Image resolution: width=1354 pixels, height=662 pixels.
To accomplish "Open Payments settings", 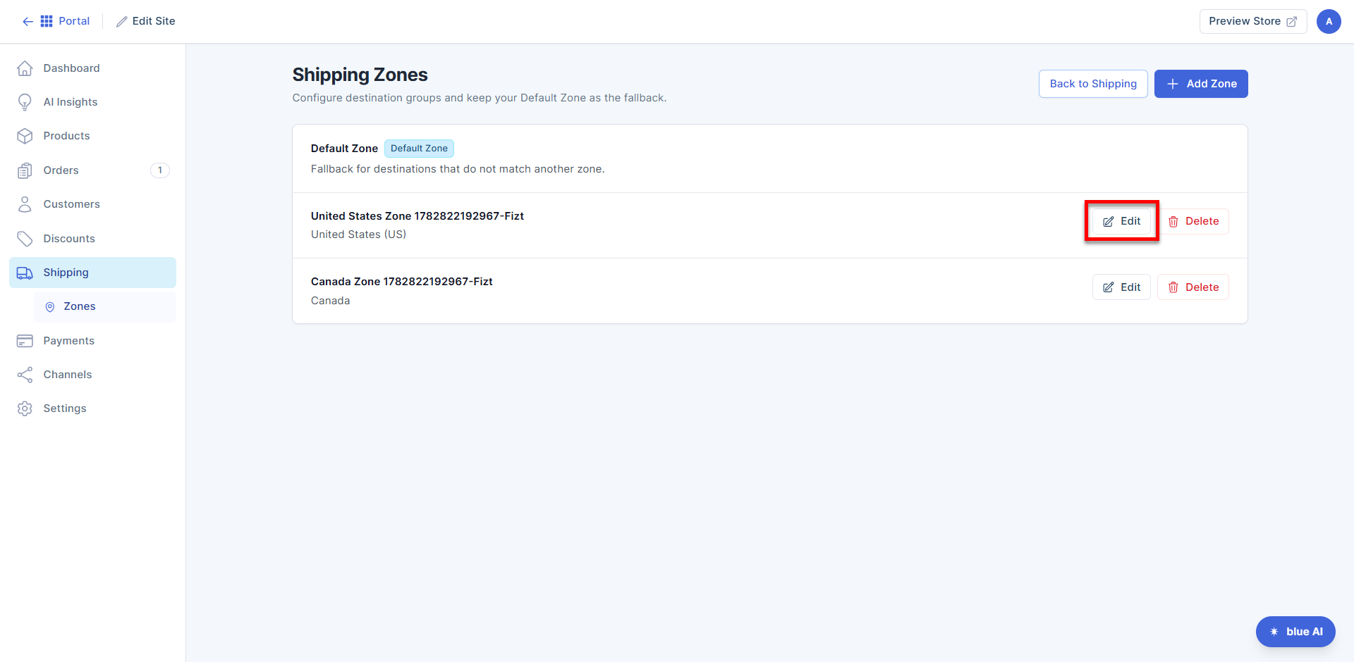I will point(92,341).
